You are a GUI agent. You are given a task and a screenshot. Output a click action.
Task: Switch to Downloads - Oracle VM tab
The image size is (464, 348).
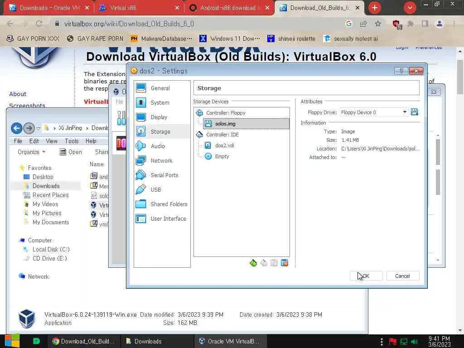49,8
